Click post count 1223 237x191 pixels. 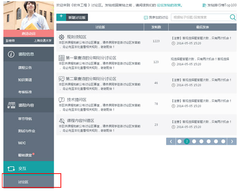156,41
